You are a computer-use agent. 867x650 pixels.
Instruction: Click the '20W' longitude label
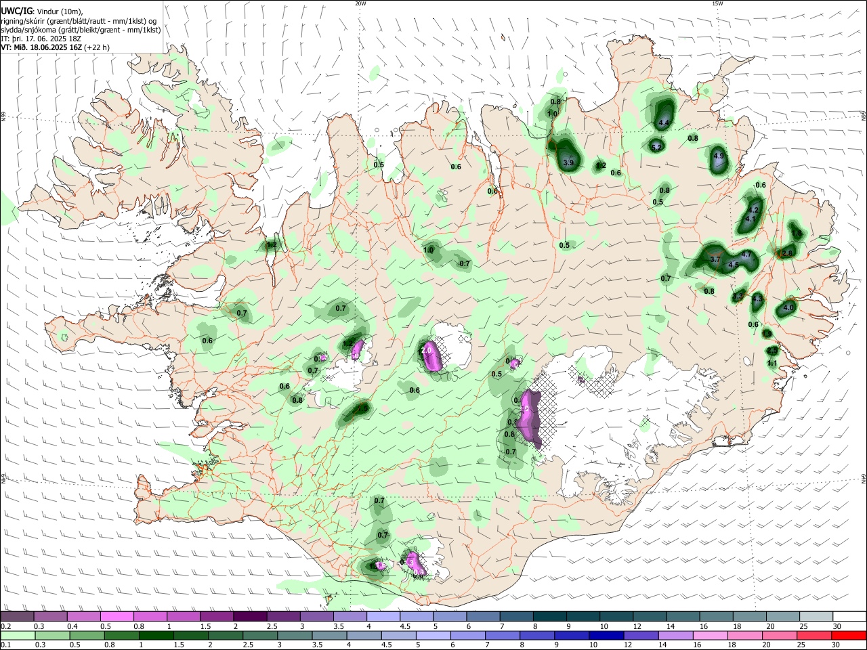tap(360, 3)
